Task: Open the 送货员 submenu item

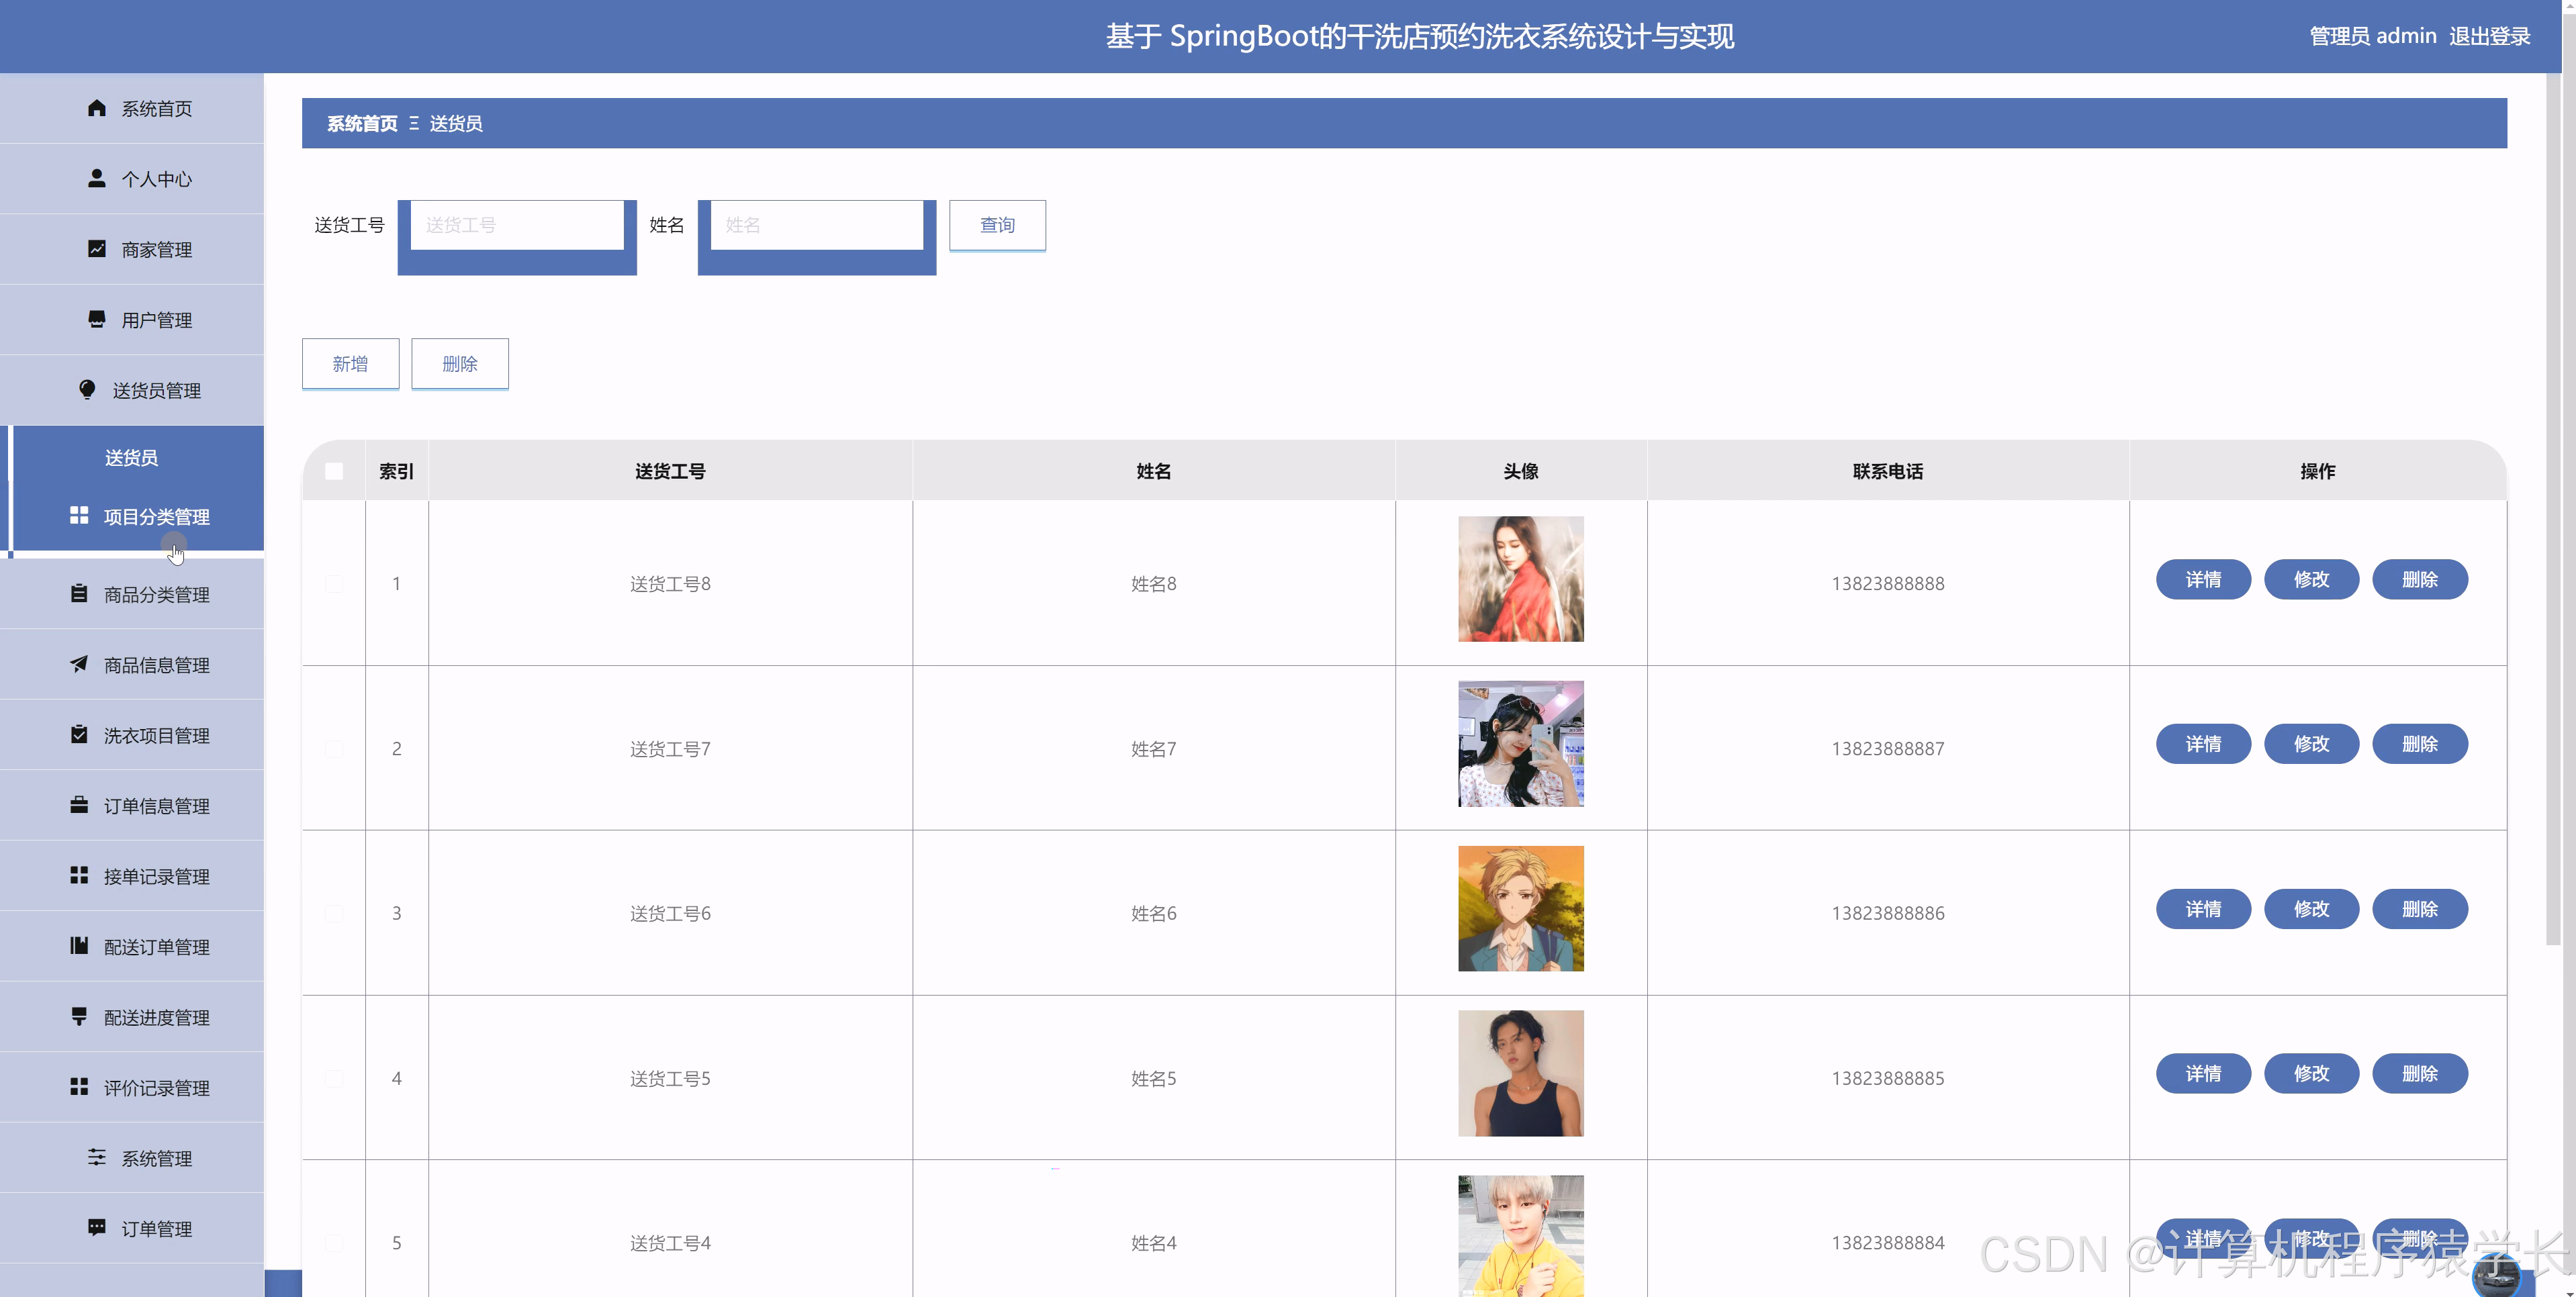Action: (131, 457)
